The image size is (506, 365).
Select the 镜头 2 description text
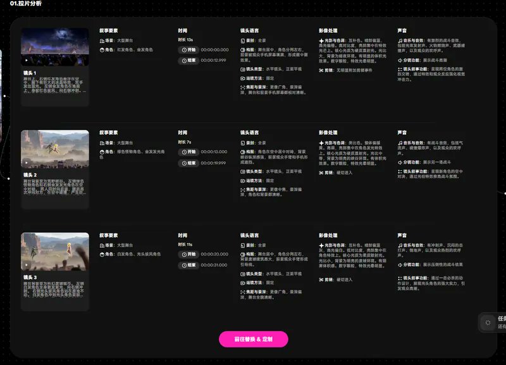(54, 187)
